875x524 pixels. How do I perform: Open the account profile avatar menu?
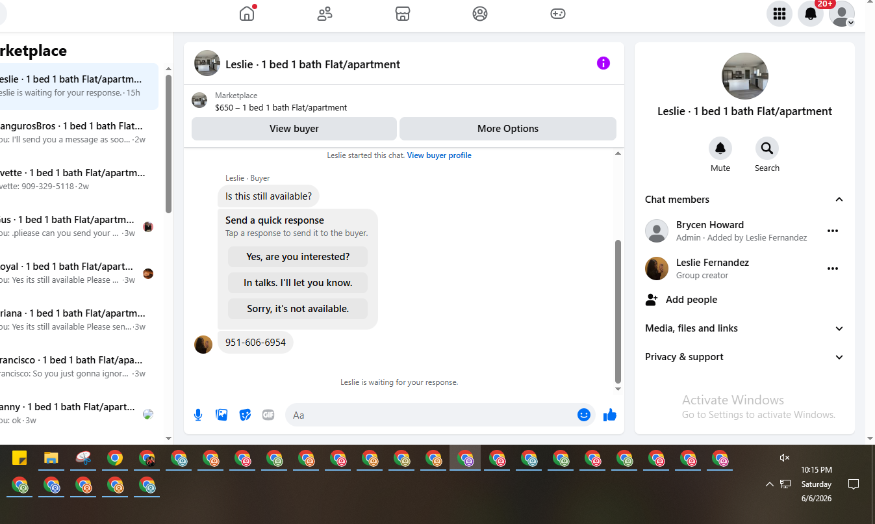point(842,14)
